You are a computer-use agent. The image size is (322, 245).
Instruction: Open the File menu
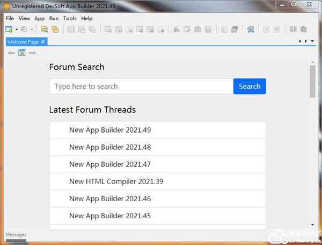pyautogui.click(x=10, y=18)
